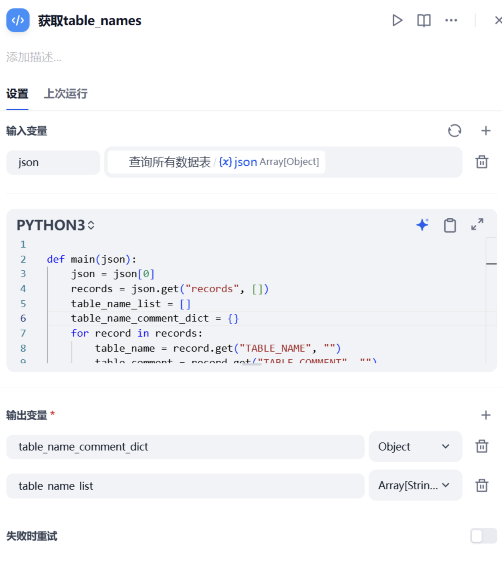
Task: Expand the code editor to fullscreen
Action: point(477,224)
